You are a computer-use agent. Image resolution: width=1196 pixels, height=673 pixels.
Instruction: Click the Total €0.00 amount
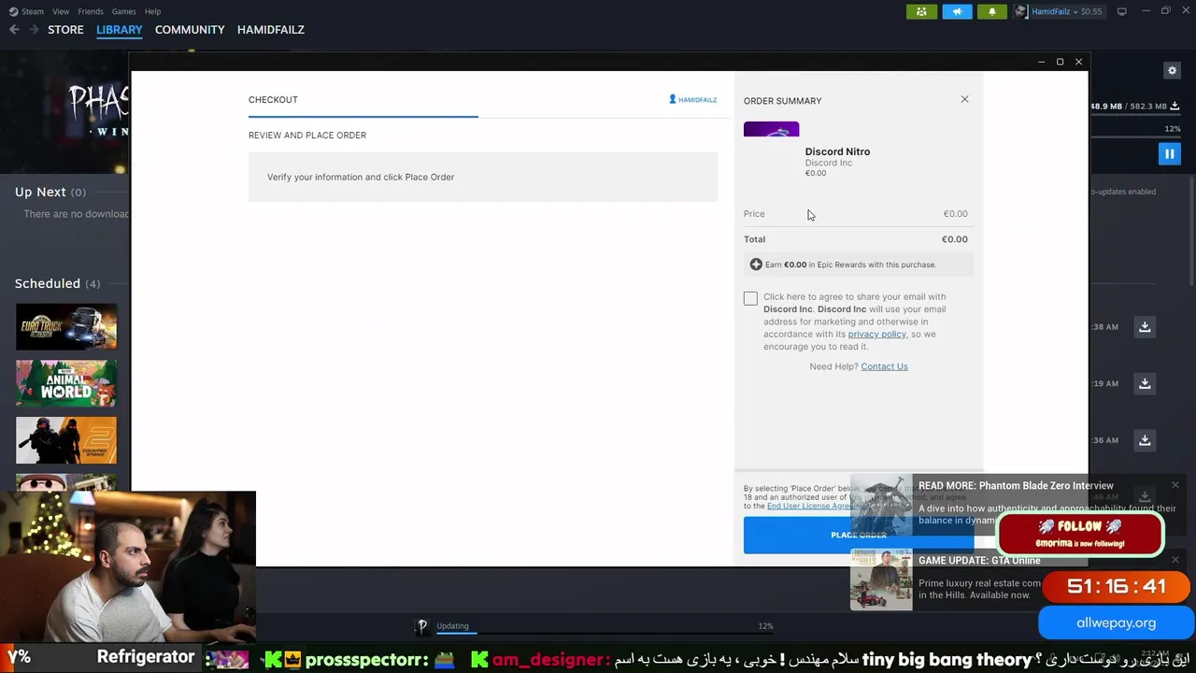tap(954, 239)
